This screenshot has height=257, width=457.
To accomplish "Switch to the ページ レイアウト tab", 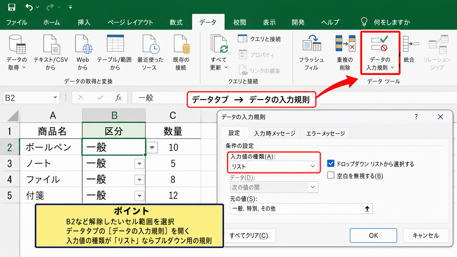I will click(130, 22).
